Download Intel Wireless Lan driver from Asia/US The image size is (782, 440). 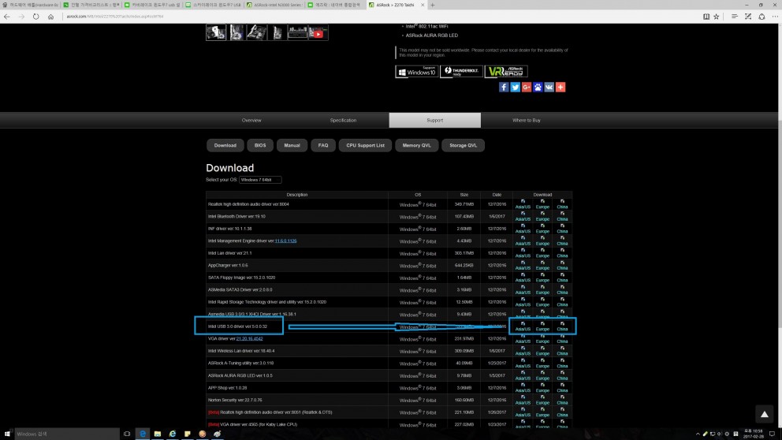(523, 351)
